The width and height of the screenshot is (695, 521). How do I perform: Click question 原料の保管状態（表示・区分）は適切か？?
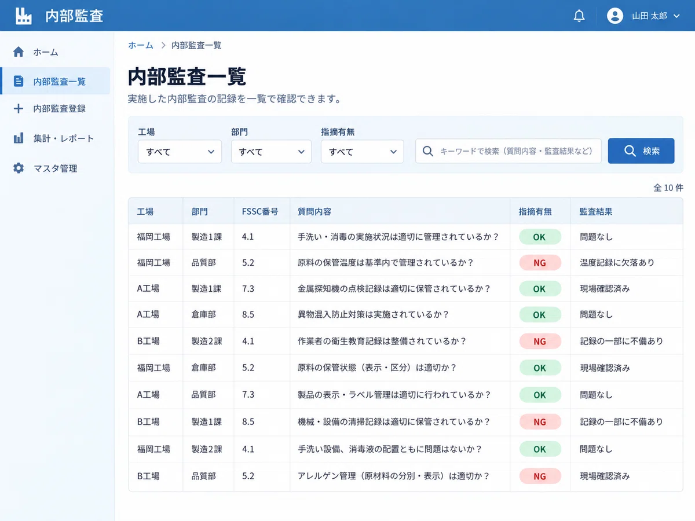click(378, 368)
